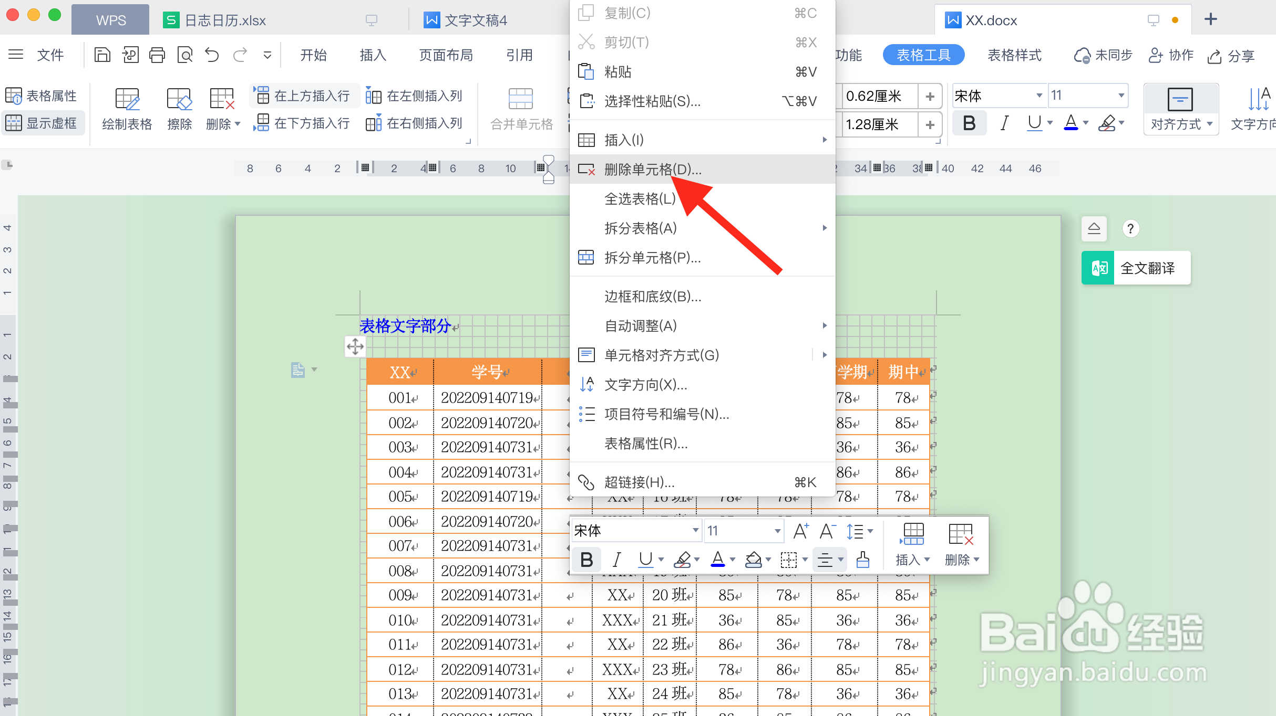
Task: Expand the font size 11 dropdown in mini toolbar
Action: [x=777, y=531]
